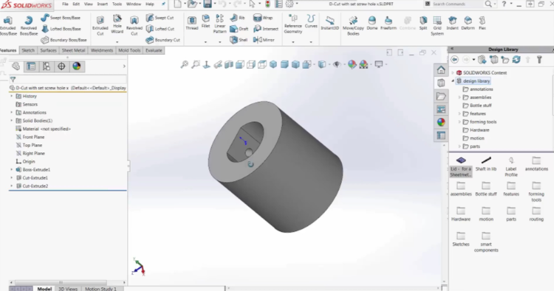Click the Fillet tool
Screen dimensions: 554x291
[205, 22]
